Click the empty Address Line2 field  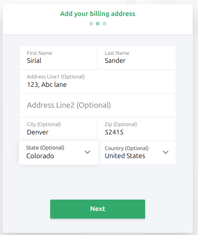pos(98,105)
